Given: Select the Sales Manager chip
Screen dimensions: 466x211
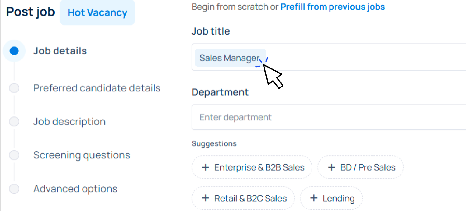Looking at the screenshot, I should tap(229, 58).
